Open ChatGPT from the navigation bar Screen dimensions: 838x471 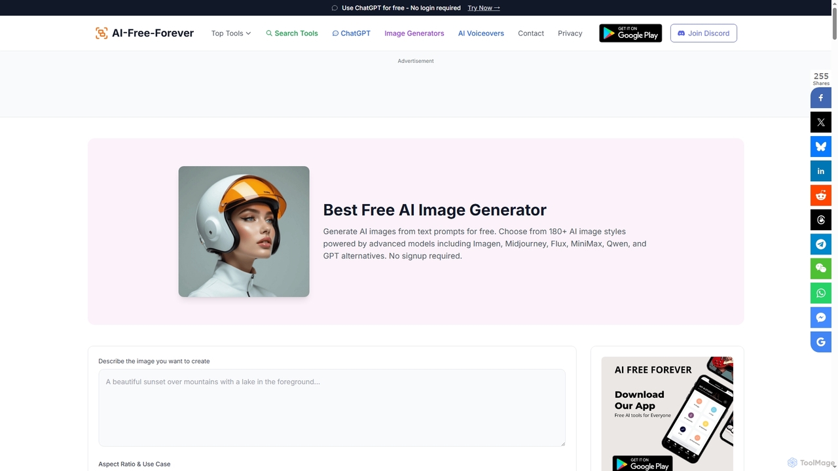tap(352, 33)
